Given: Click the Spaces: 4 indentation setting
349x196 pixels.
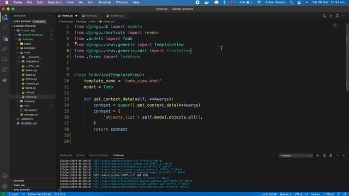Looking at the screenshot, I should tap(285, 194).
